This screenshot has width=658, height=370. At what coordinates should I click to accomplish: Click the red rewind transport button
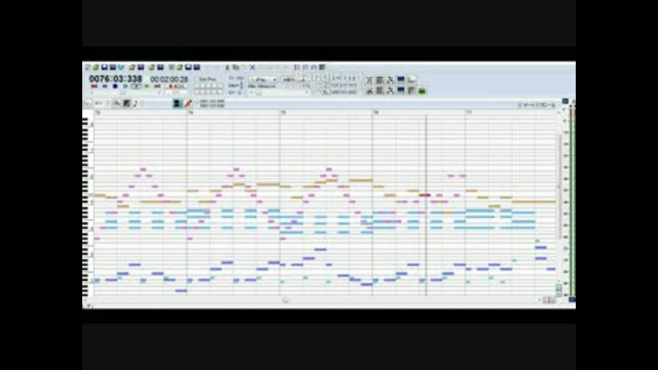point(95,86)
